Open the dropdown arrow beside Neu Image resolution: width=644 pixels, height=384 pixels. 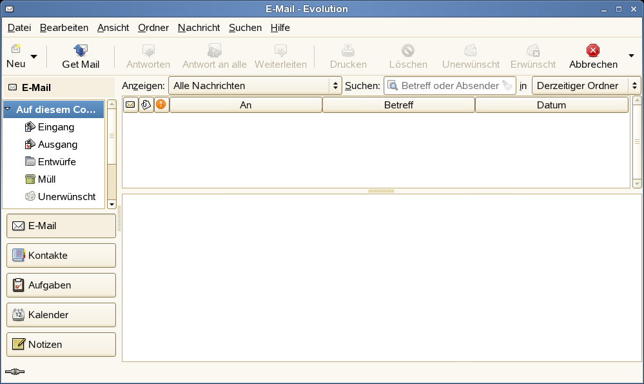coord(34,56)
